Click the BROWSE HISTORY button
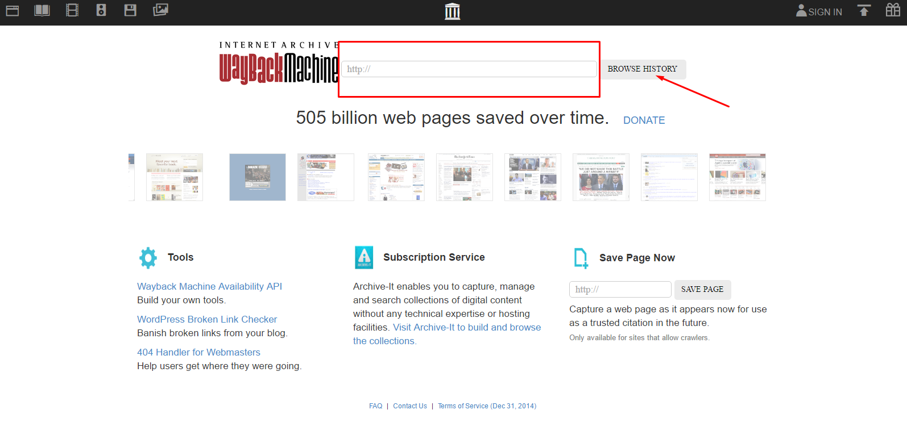 (643, 69)
